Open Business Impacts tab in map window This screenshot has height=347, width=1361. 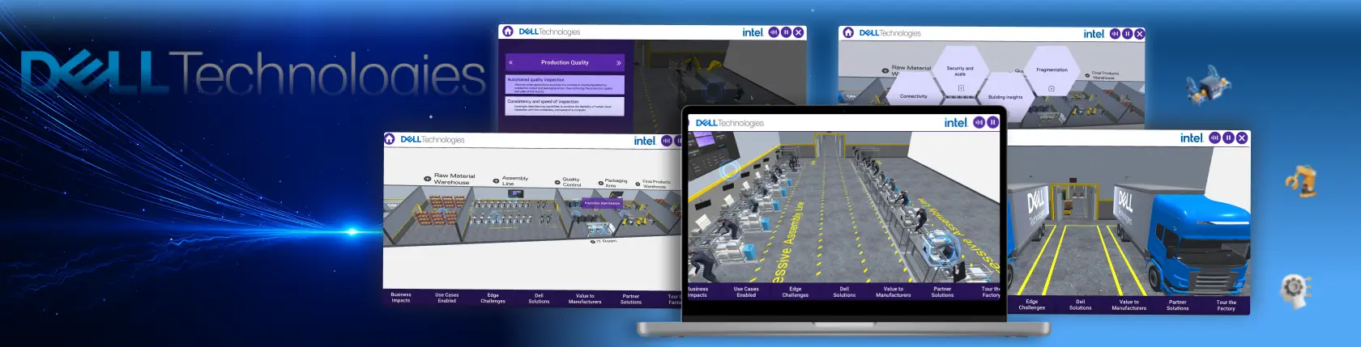(x=401, y=298)
